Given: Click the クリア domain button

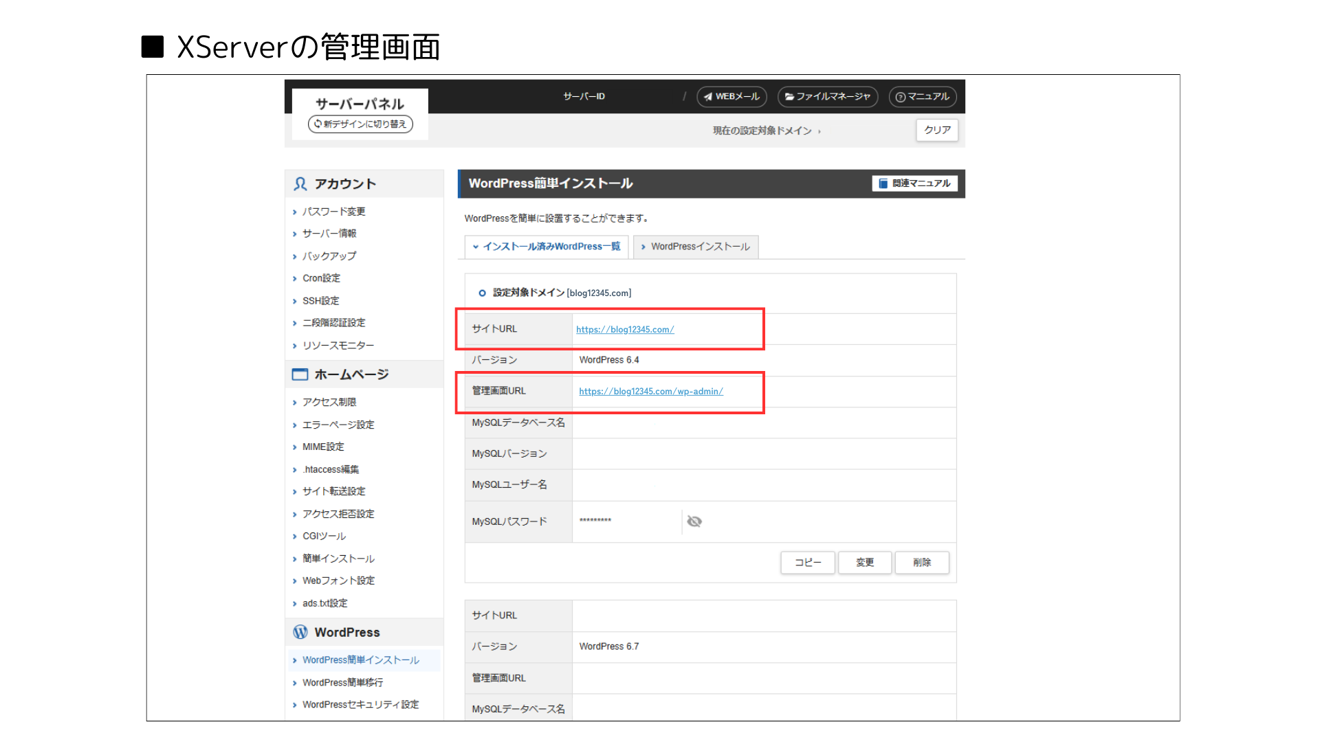Looking at the screenshot, I should coord(936,130).
